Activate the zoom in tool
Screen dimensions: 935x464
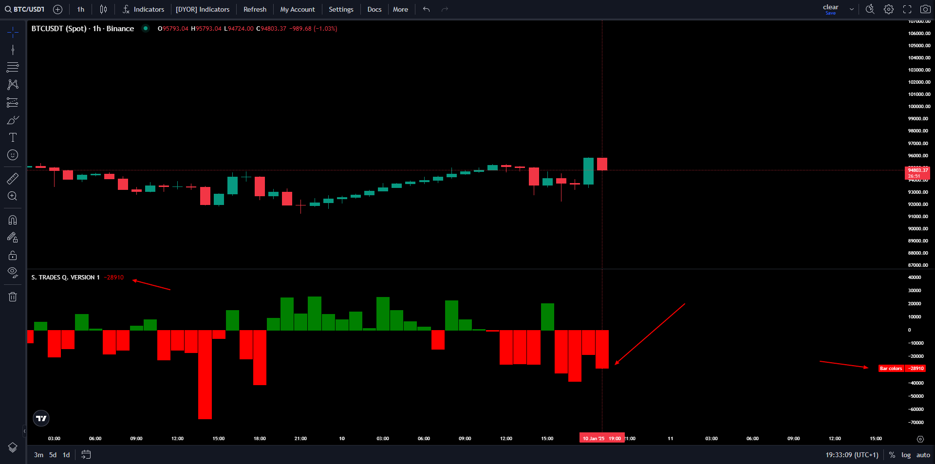[13, 196]
